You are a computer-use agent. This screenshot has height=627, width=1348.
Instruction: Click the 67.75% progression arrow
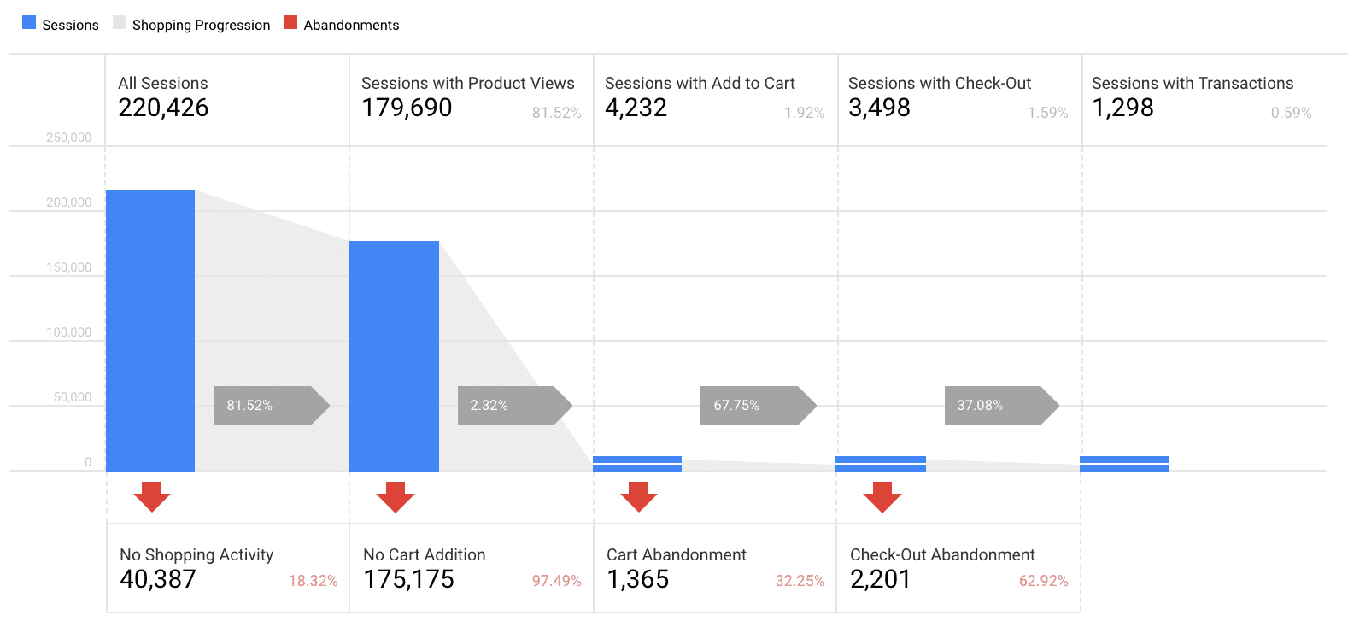[x=759, y=406]
